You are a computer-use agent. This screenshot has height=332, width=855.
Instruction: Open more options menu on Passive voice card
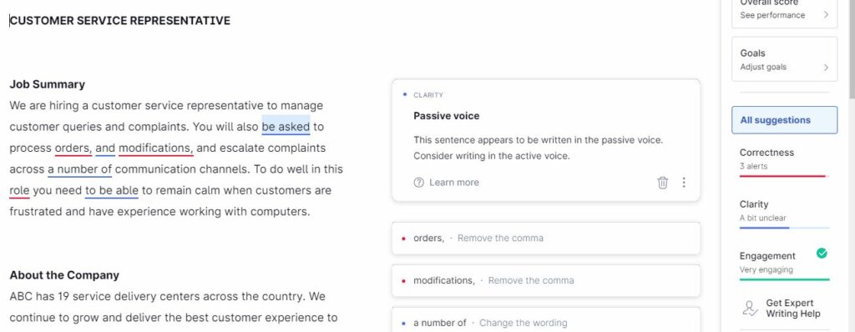684,183
